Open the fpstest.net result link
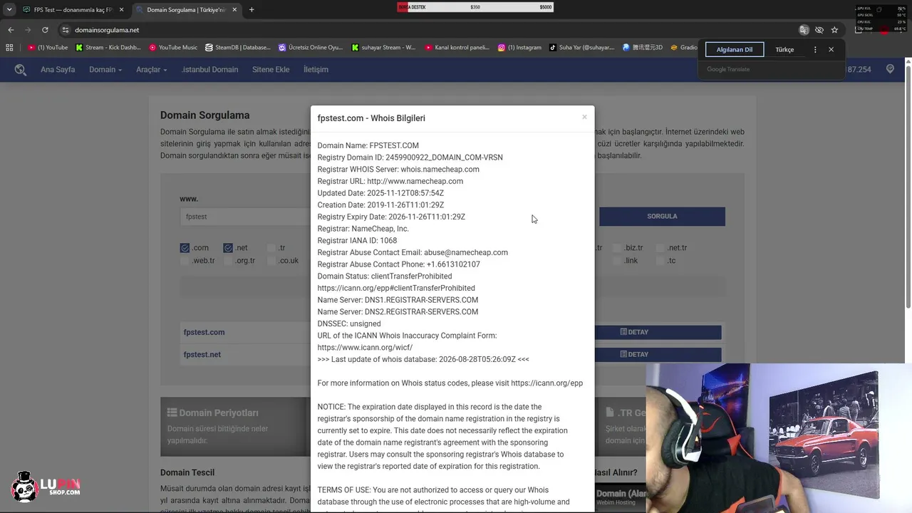 [x=202, y=354]
